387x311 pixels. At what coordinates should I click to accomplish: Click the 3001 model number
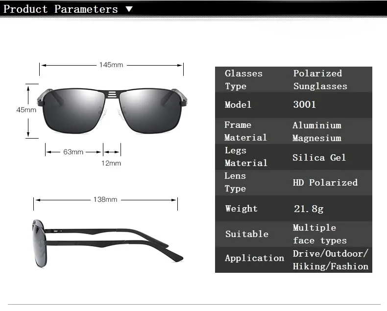click(x=305, y=104)
